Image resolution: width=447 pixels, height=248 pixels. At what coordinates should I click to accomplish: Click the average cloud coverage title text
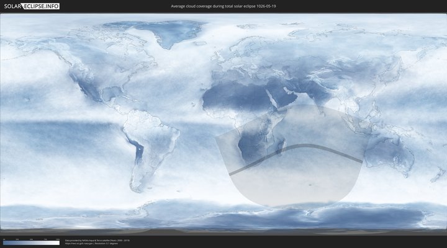(x=223, y=6)
